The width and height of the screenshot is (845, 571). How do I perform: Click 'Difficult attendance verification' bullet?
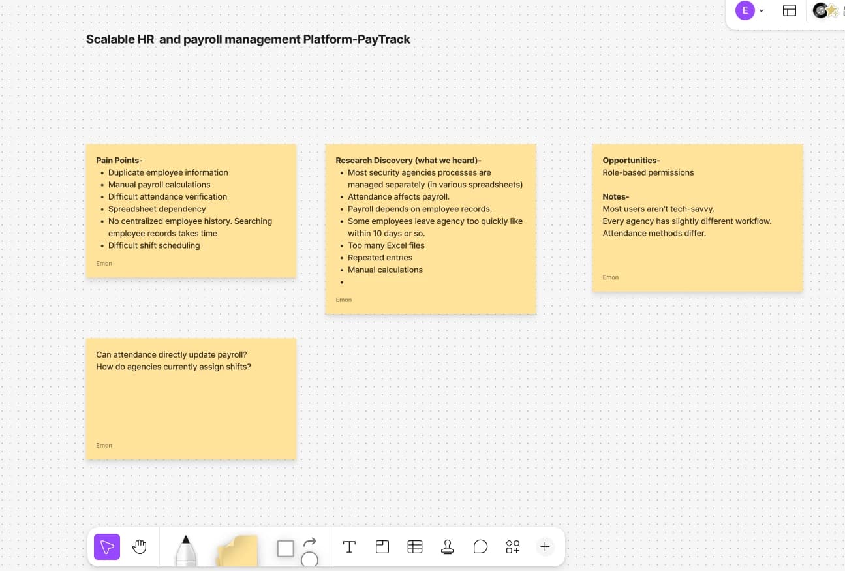coord(168,197)
